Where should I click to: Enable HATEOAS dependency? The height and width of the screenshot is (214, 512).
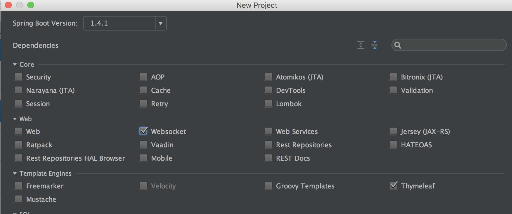click(393, 145)
